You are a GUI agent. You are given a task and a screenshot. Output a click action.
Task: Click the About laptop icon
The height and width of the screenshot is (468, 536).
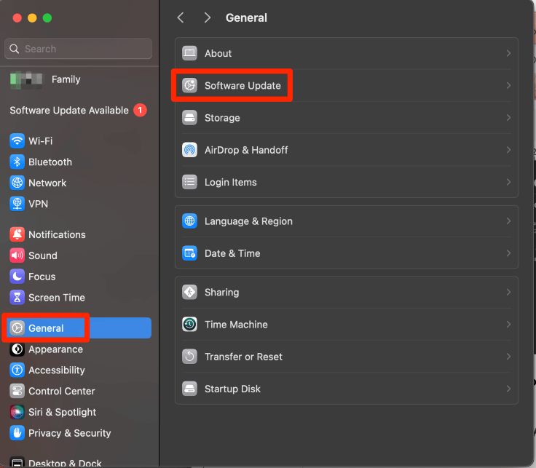(189, 53)
